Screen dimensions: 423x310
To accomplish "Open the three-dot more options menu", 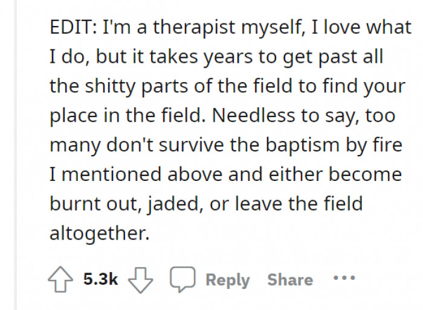I will coord(344,279).
